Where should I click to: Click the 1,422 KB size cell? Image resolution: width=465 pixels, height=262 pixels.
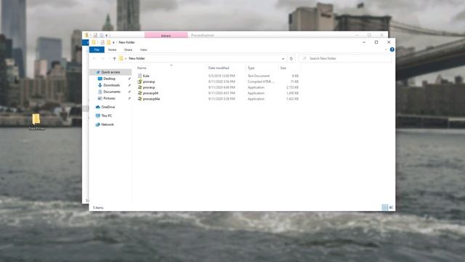[292, 99]
